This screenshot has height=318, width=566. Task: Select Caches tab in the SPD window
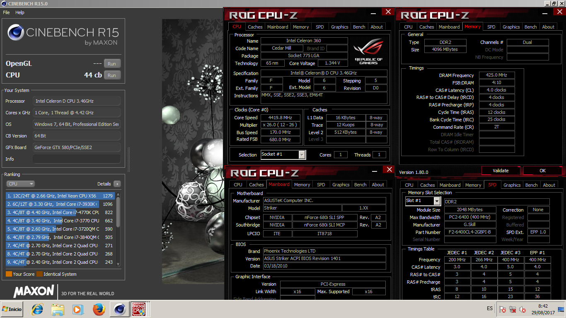(x=427, y=185)
